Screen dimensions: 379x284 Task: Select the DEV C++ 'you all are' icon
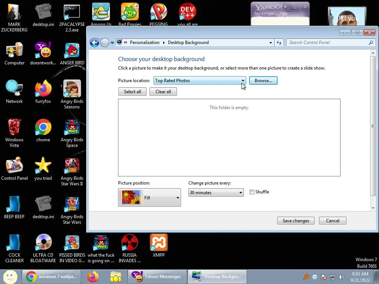coord(188,14)
